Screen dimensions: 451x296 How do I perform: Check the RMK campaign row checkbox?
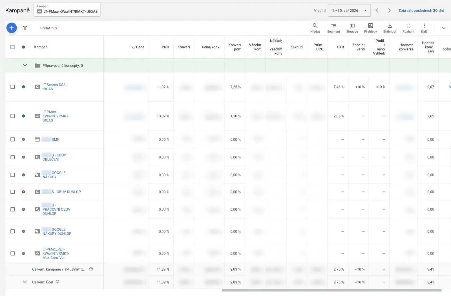[x=12, y=139]
